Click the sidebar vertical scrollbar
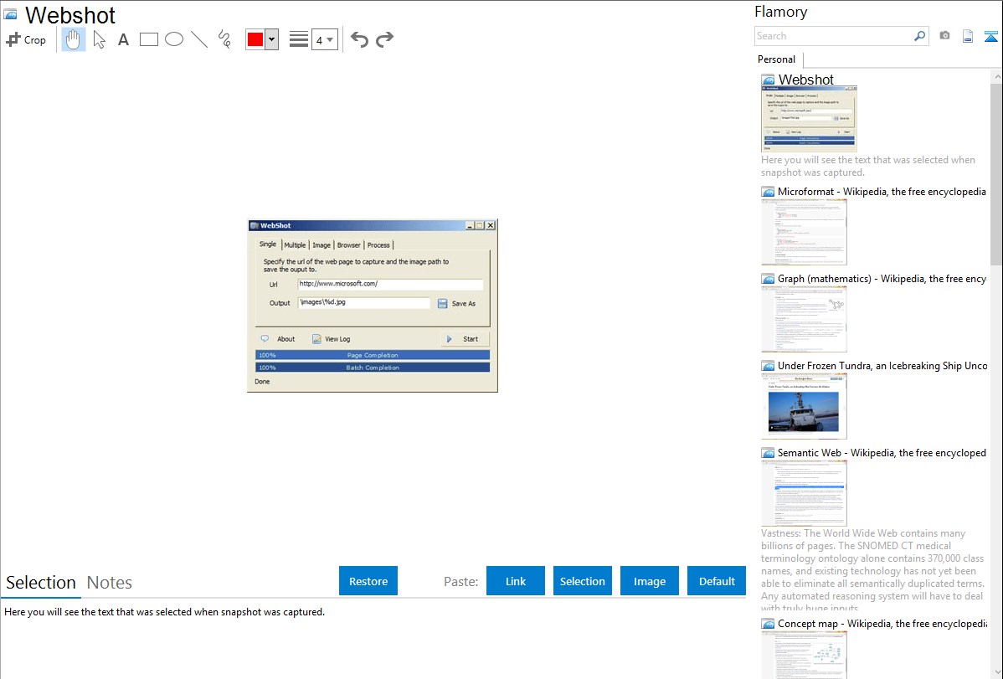The image size is (1003, 679). point(996,172)
